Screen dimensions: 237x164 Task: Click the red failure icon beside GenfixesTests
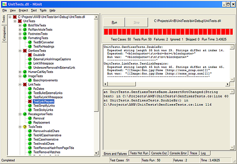click(x=25, y=50)
